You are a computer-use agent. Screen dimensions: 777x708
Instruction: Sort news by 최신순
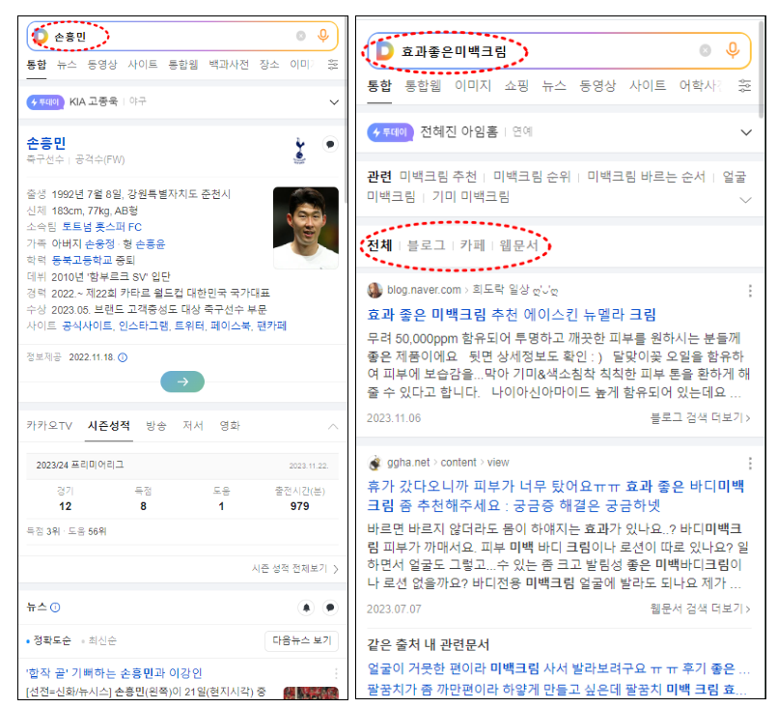[99, 640]
